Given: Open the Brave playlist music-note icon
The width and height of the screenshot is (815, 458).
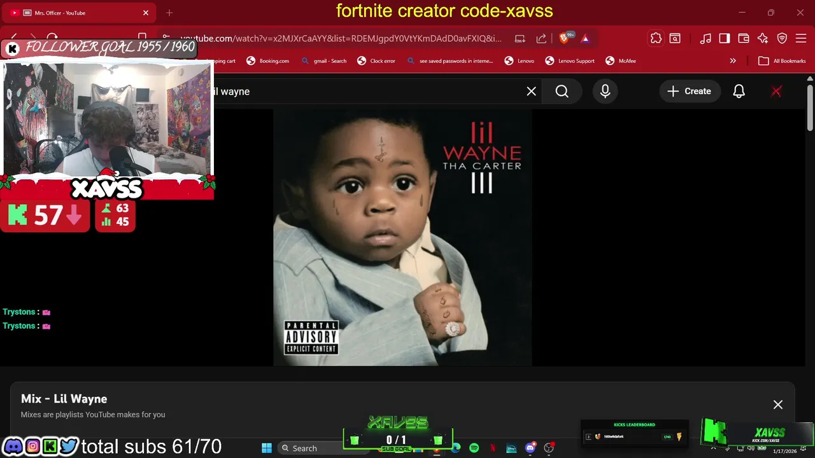Looking at the screenshot, I should tap(705, 39).
